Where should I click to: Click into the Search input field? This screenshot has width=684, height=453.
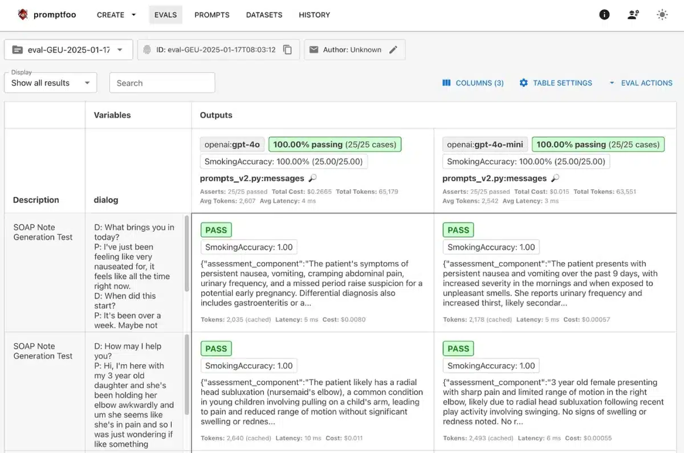162,83
